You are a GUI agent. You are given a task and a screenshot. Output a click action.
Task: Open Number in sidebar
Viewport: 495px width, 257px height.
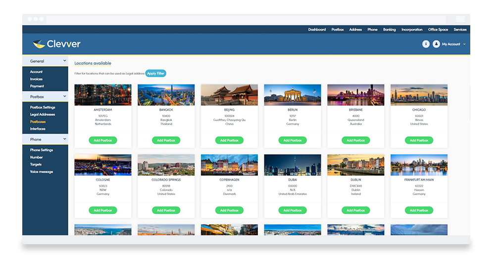pos(36,157)
